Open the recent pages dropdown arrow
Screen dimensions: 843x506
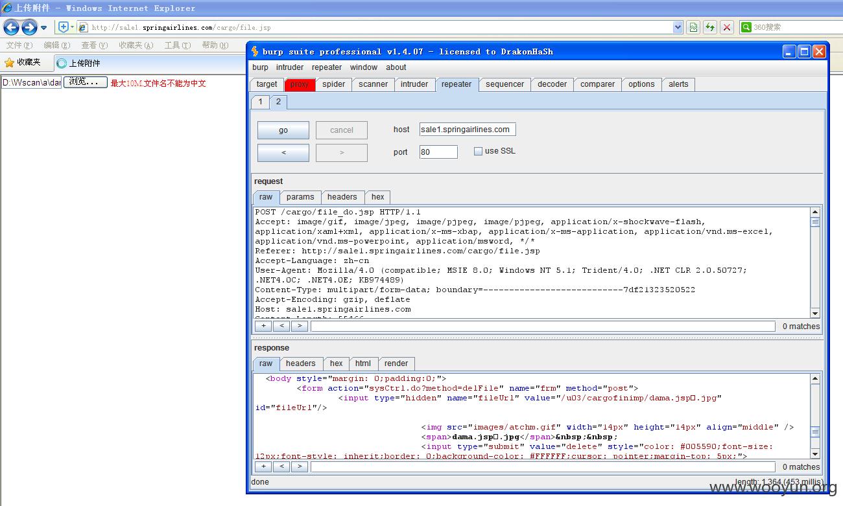point(43,28)
